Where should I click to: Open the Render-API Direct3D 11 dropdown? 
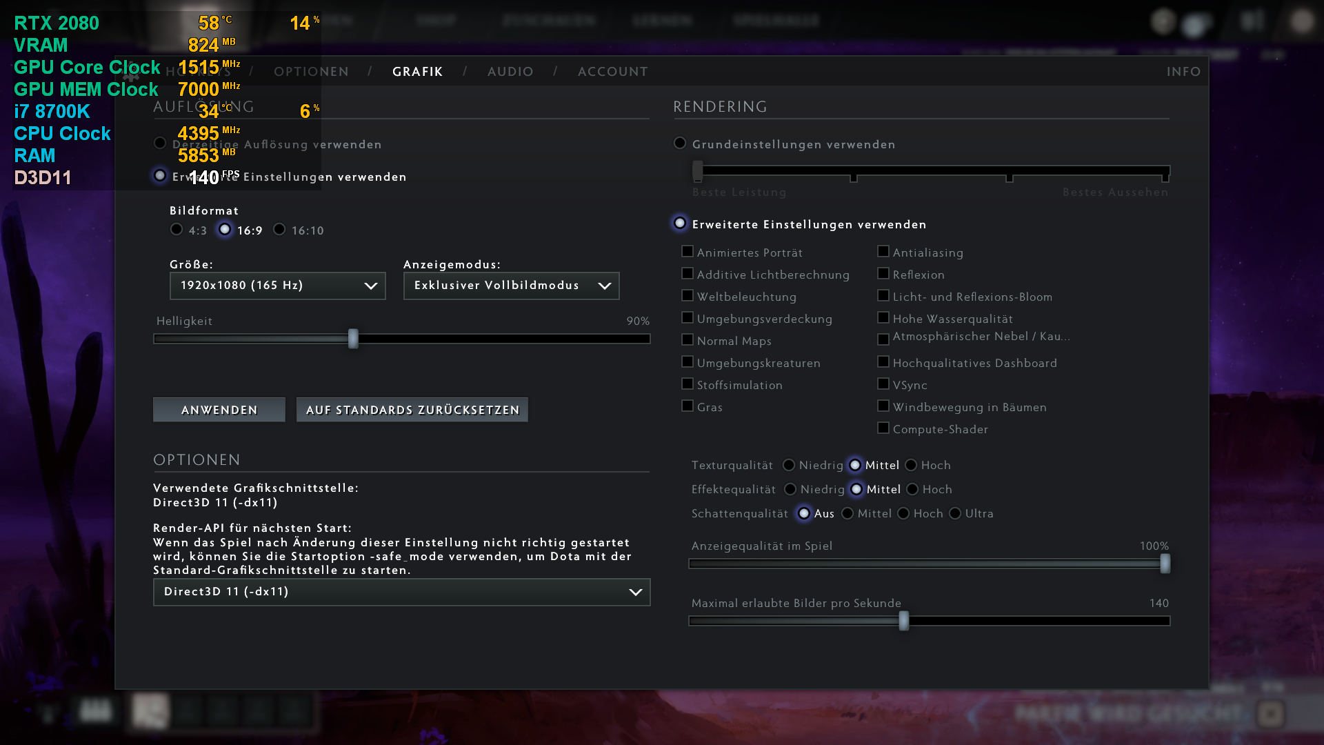pos(401,592)
